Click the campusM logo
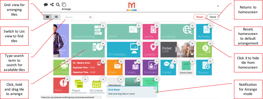263x99 pixels. [132, 6]
